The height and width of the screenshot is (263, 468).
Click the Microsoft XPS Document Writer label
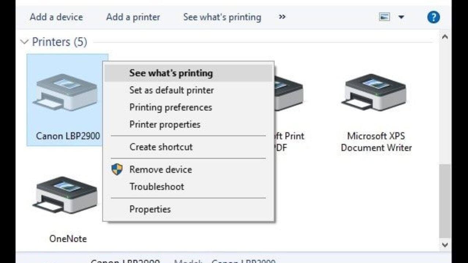coord(376,142)
